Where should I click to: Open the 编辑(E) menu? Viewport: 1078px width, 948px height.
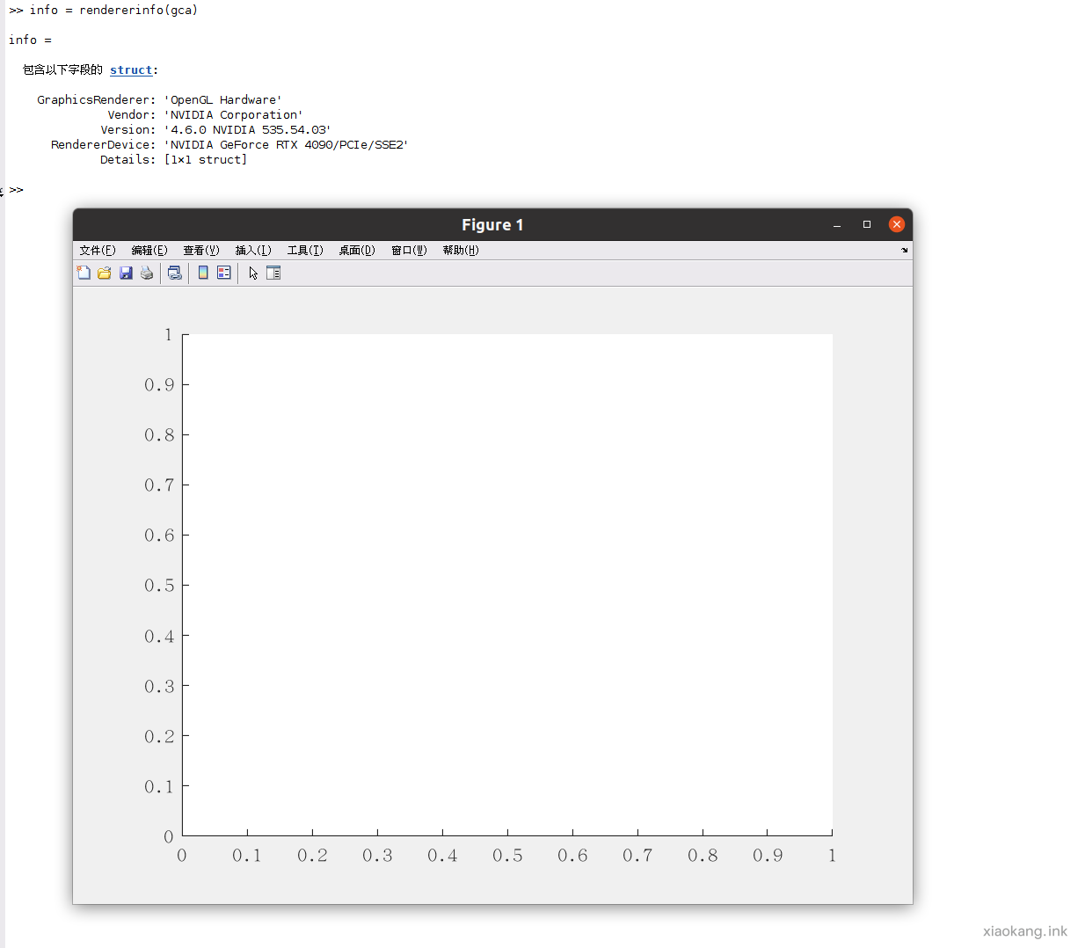point(149,250)
